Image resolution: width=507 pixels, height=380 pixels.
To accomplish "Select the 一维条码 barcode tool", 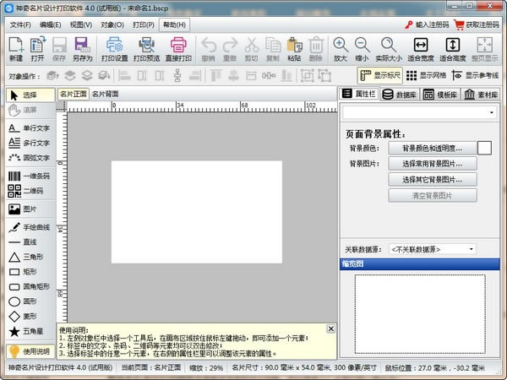I will click(30, 176).
